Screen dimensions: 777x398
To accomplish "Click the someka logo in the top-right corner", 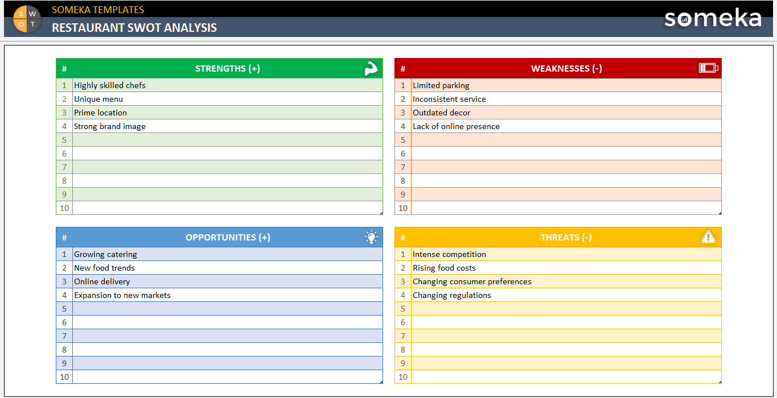I will coord(712,18).
